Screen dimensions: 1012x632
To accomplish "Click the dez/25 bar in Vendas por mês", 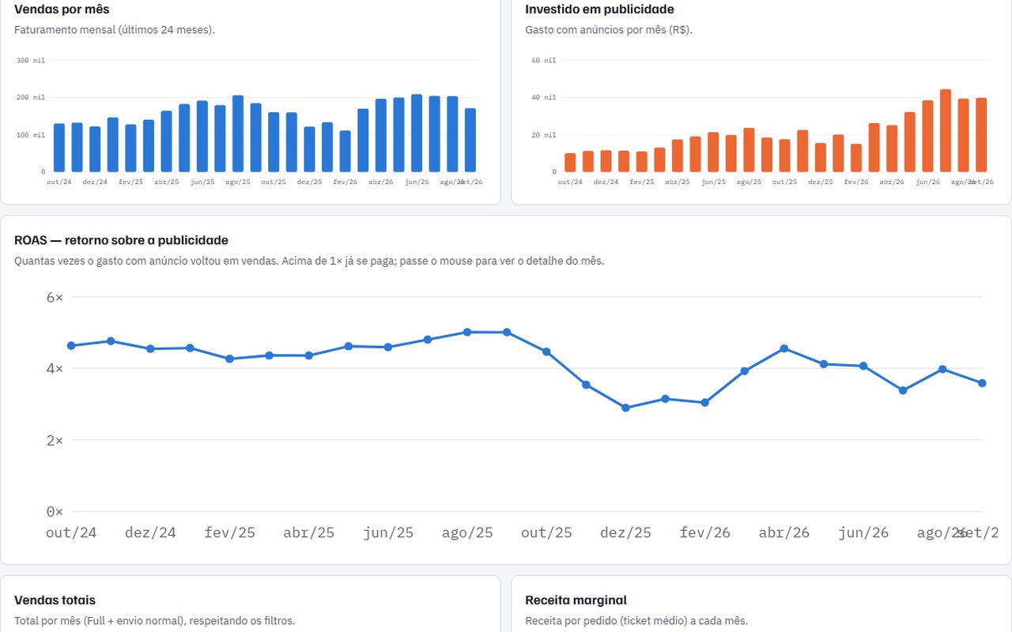I will (309, 149).
